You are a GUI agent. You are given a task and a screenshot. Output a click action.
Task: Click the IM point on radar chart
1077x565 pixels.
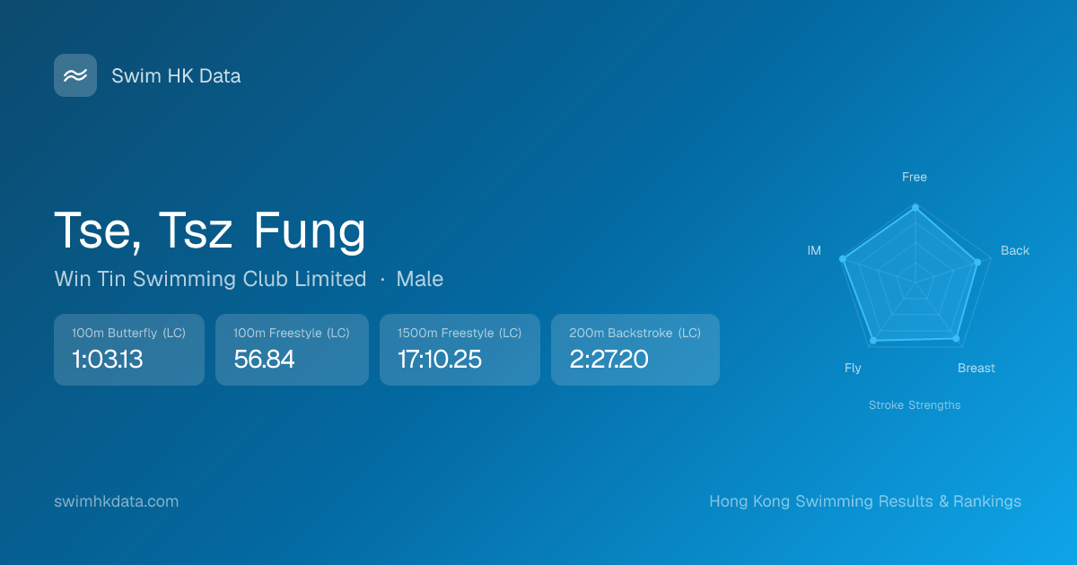tap(843, 259)
